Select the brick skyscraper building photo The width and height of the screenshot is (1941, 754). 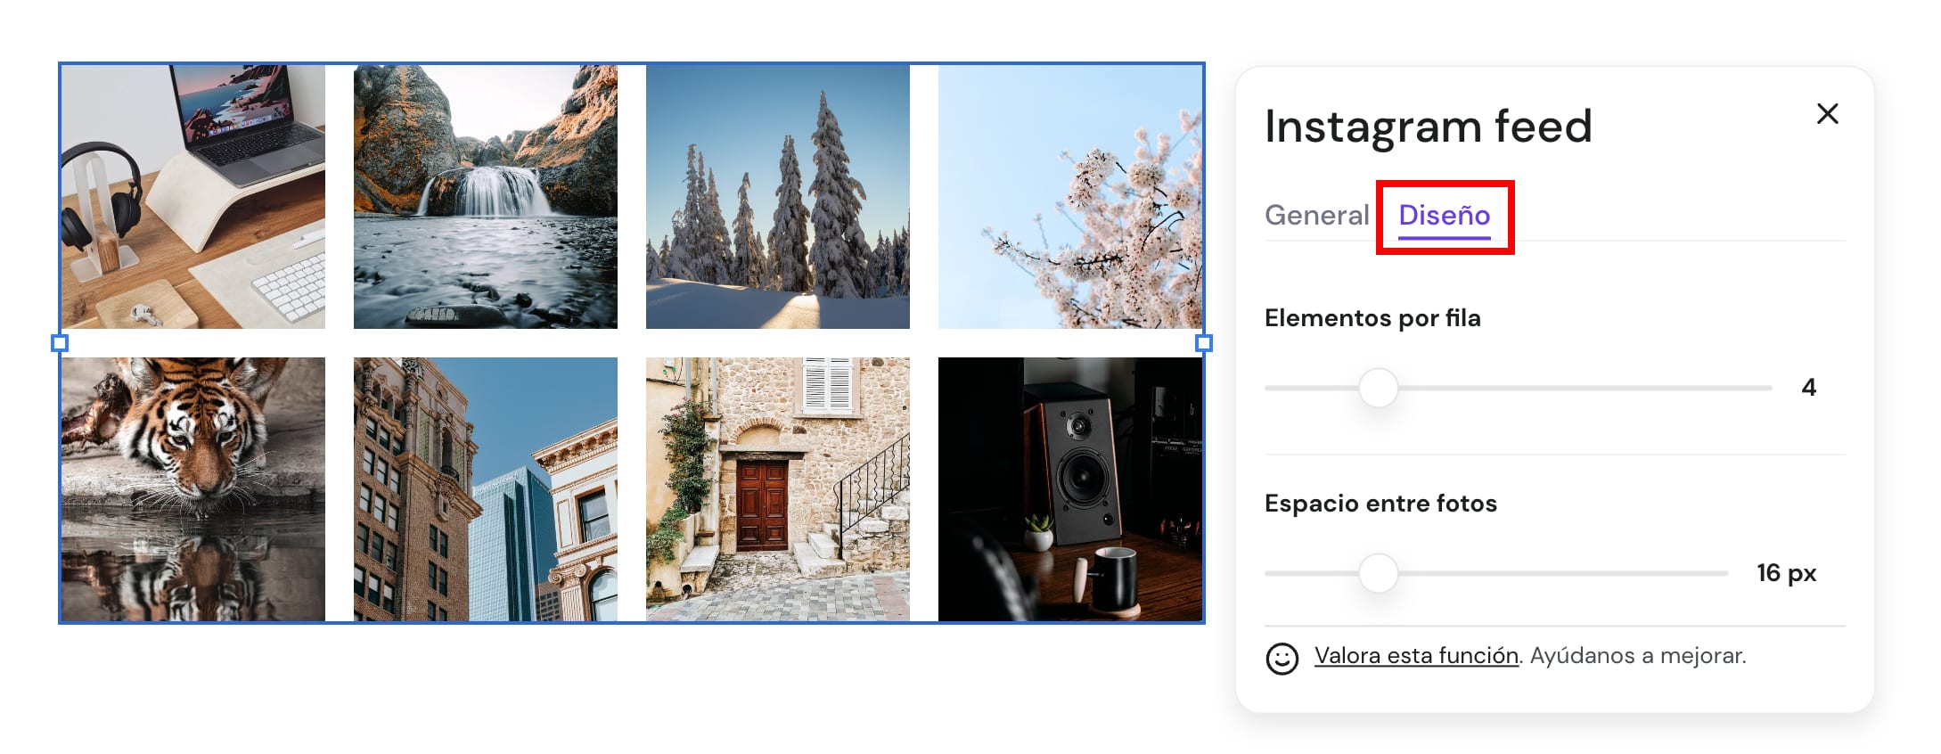click(x=486, y=489)
